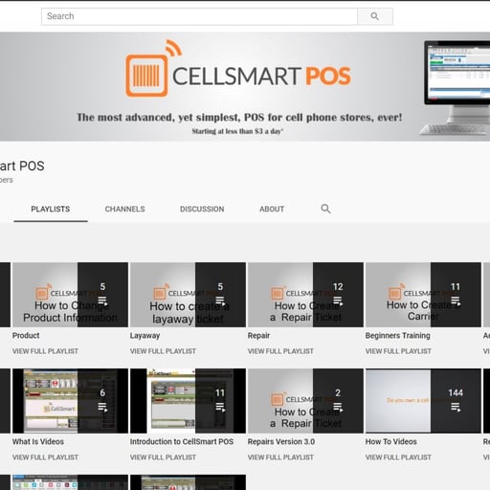Click the playlist icon on Repair thumbnail

coord(338,301)
